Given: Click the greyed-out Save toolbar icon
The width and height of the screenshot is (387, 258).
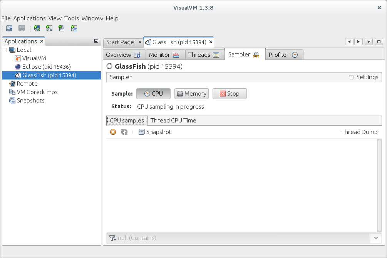Looking at the screenshot, I should (22, 28).
